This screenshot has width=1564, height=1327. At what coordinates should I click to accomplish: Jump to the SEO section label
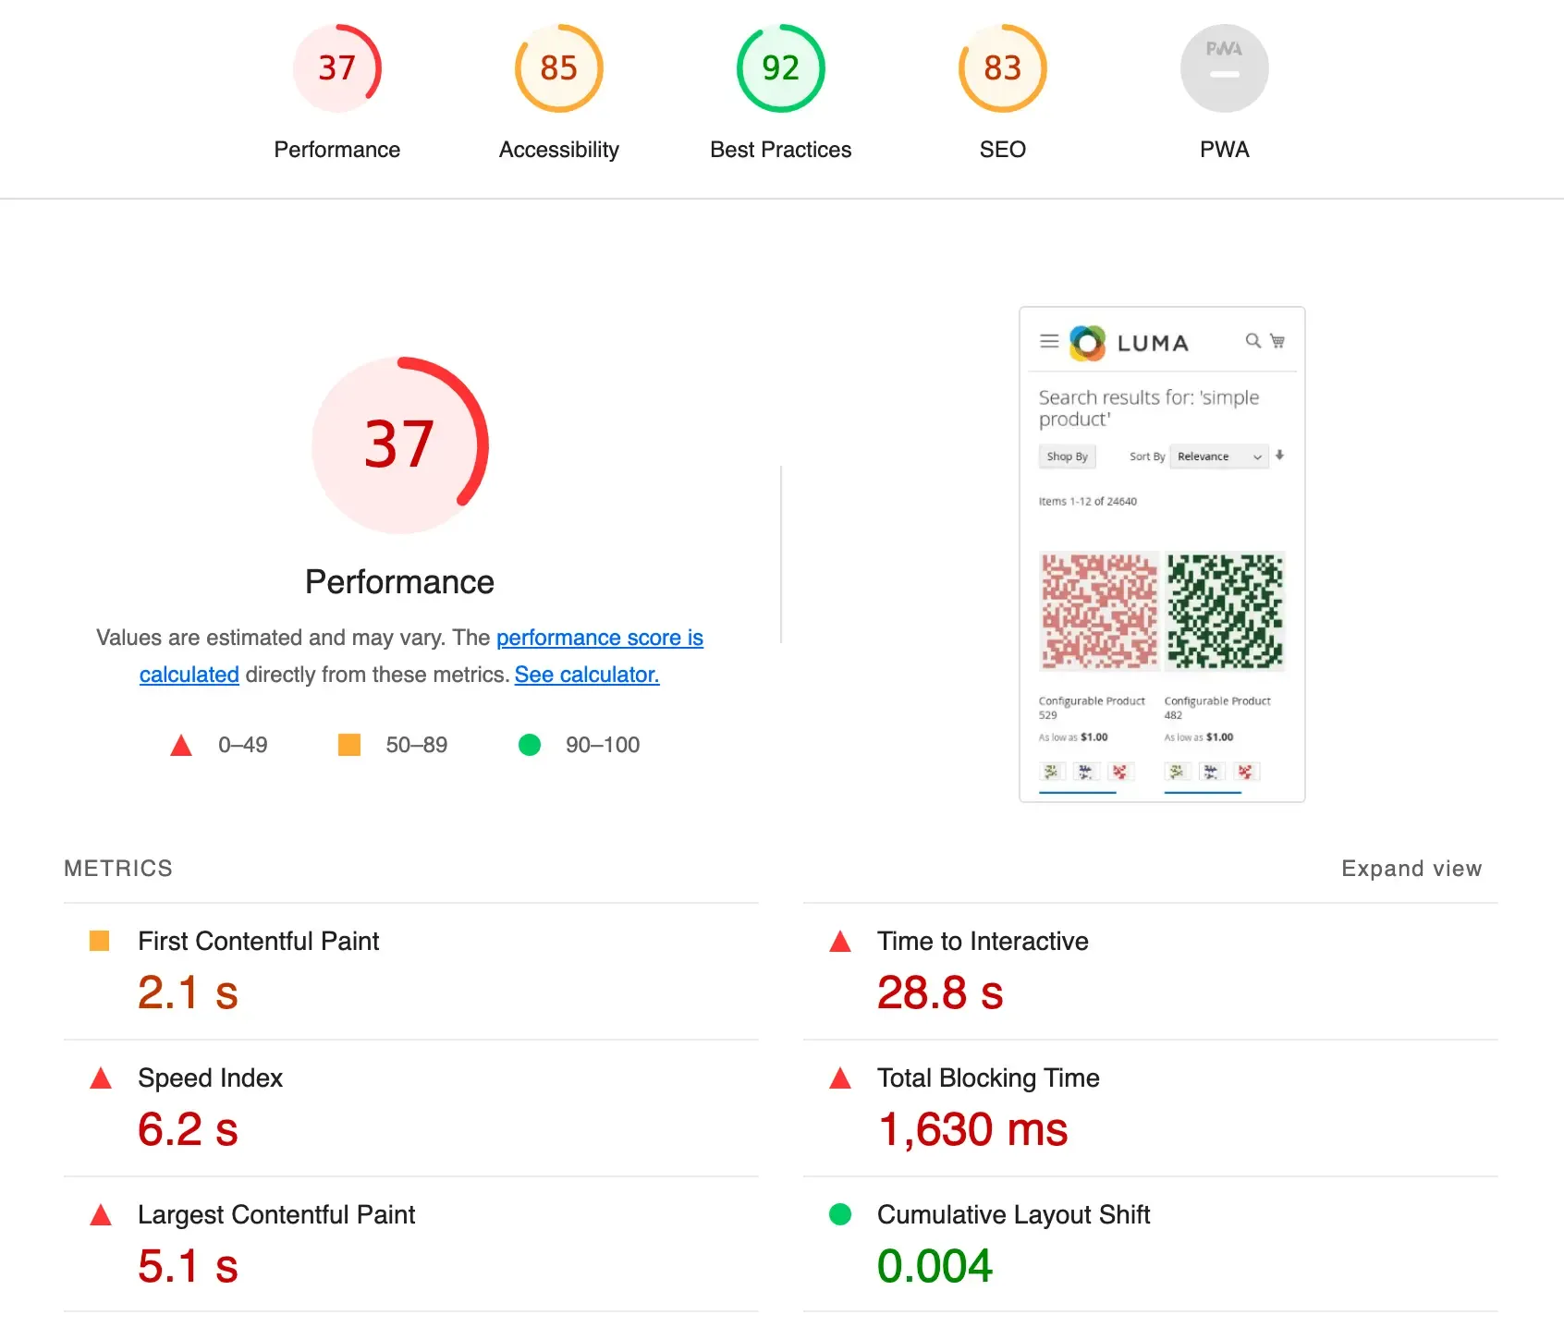(1002, 150)
